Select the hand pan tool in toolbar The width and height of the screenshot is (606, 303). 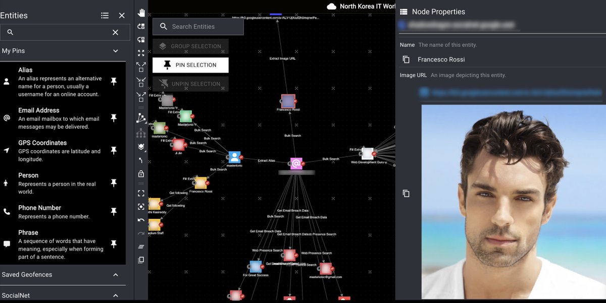(141, 13)
